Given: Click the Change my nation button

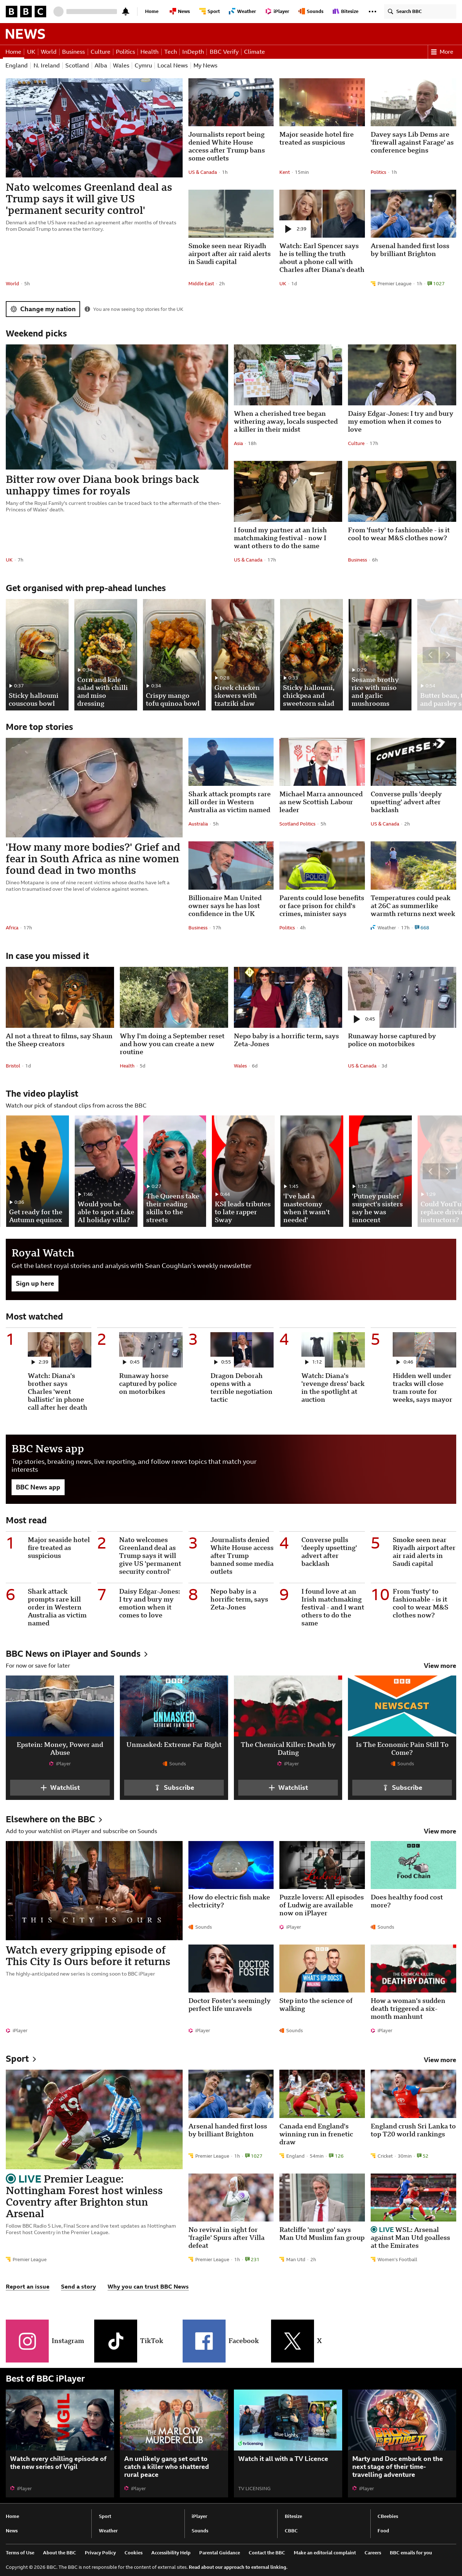Looking at the screenshot, I should [43, 309].
